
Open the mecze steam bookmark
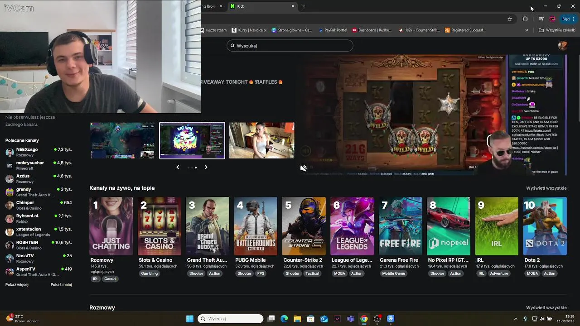214,30
